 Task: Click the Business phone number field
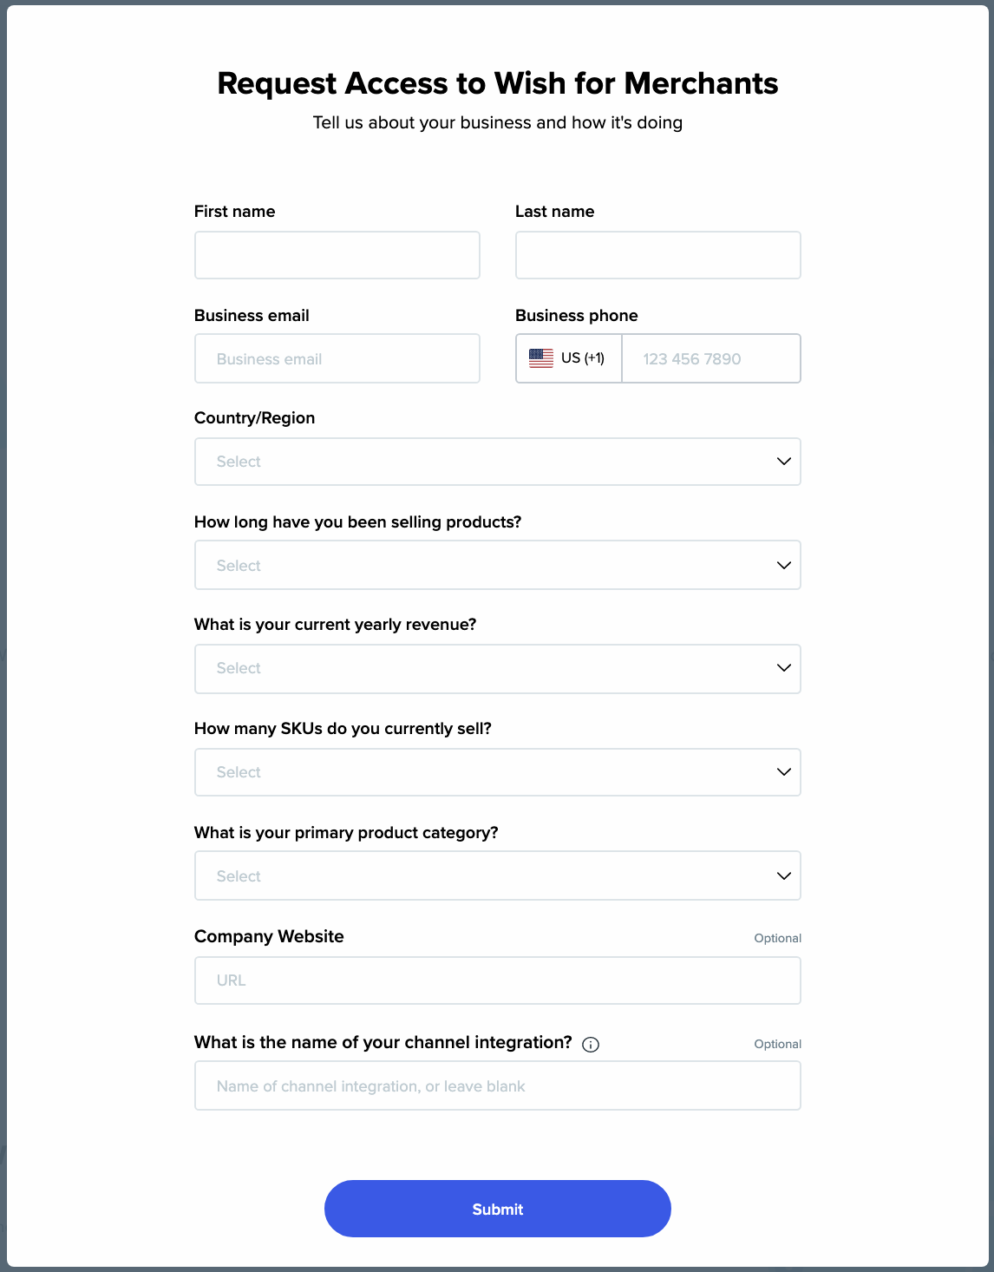710,359
